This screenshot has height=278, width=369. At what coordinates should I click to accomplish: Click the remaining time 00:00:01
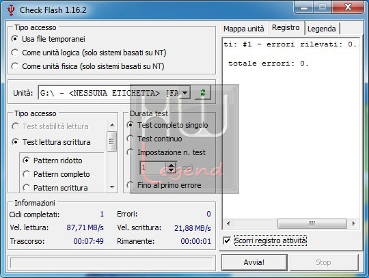[x=196, y=241]
